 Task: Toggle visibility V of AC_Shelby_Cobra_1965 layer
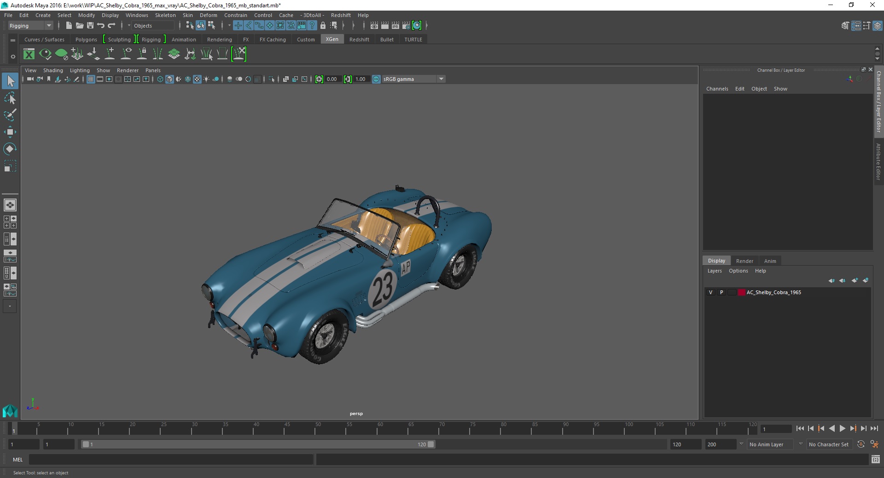pyautogui.click(x=710, y=292)
